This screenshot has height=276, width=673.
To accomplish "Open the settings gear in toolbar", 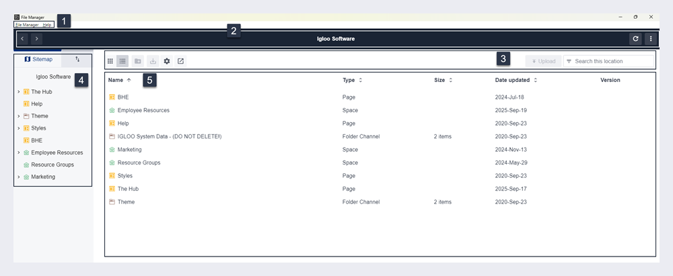I will tap(167, 61).
